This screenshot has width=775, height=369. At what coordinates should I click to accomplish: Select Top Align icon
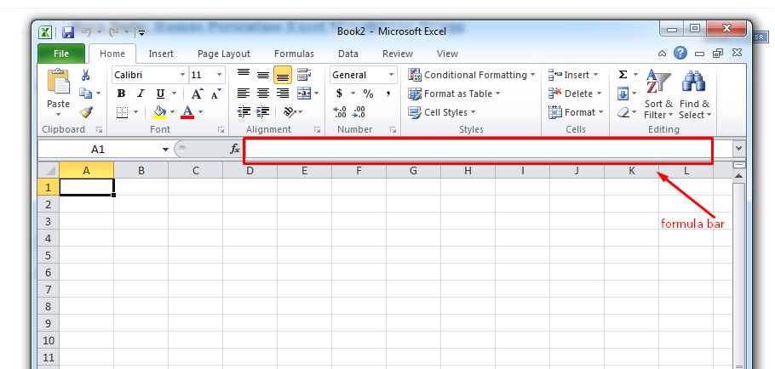click(244, 75)
